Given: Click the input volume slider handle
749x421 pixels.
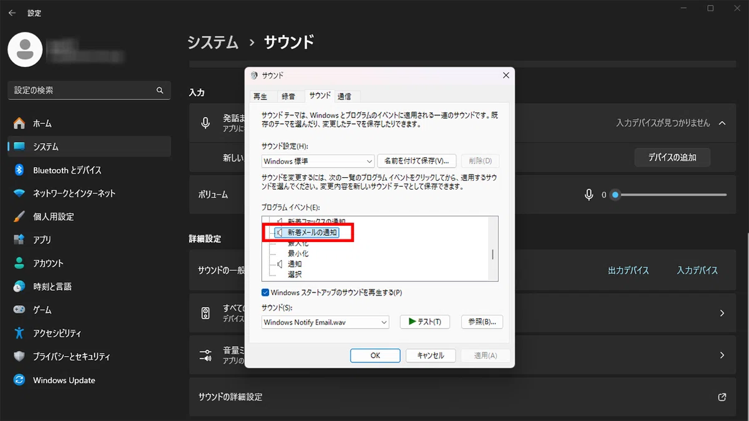Looking at the screenshot, I should [x=615, y=195].
